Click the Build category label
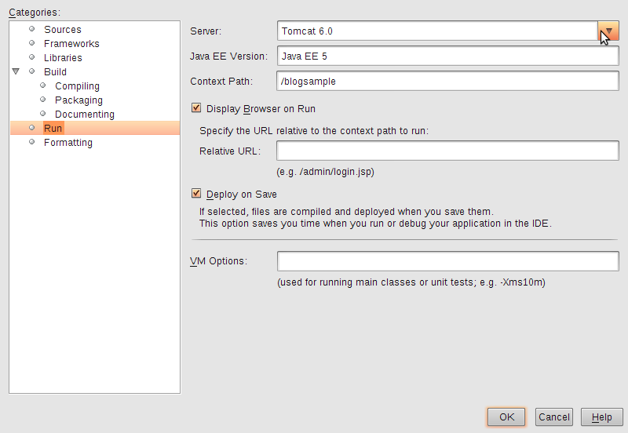The width and height of the screenshot is (628, 433). (x=55, y=72)
